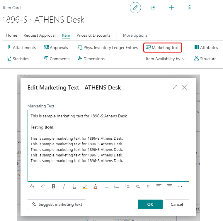Click the delete trash can icon
Screen dimensions: 223x221
pos(189,8)
